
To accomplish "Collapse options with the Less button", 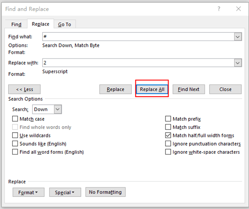I will 24,89.
